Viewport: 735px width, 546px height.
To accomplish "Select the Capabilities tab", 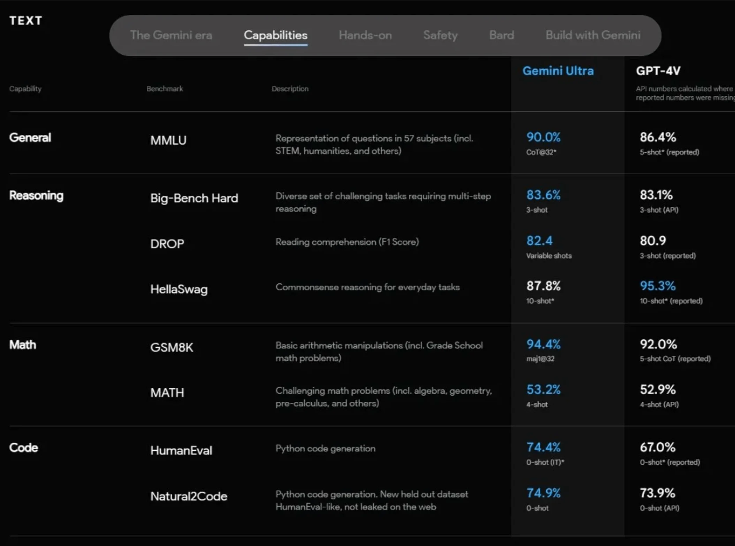I will coord(275,35).
